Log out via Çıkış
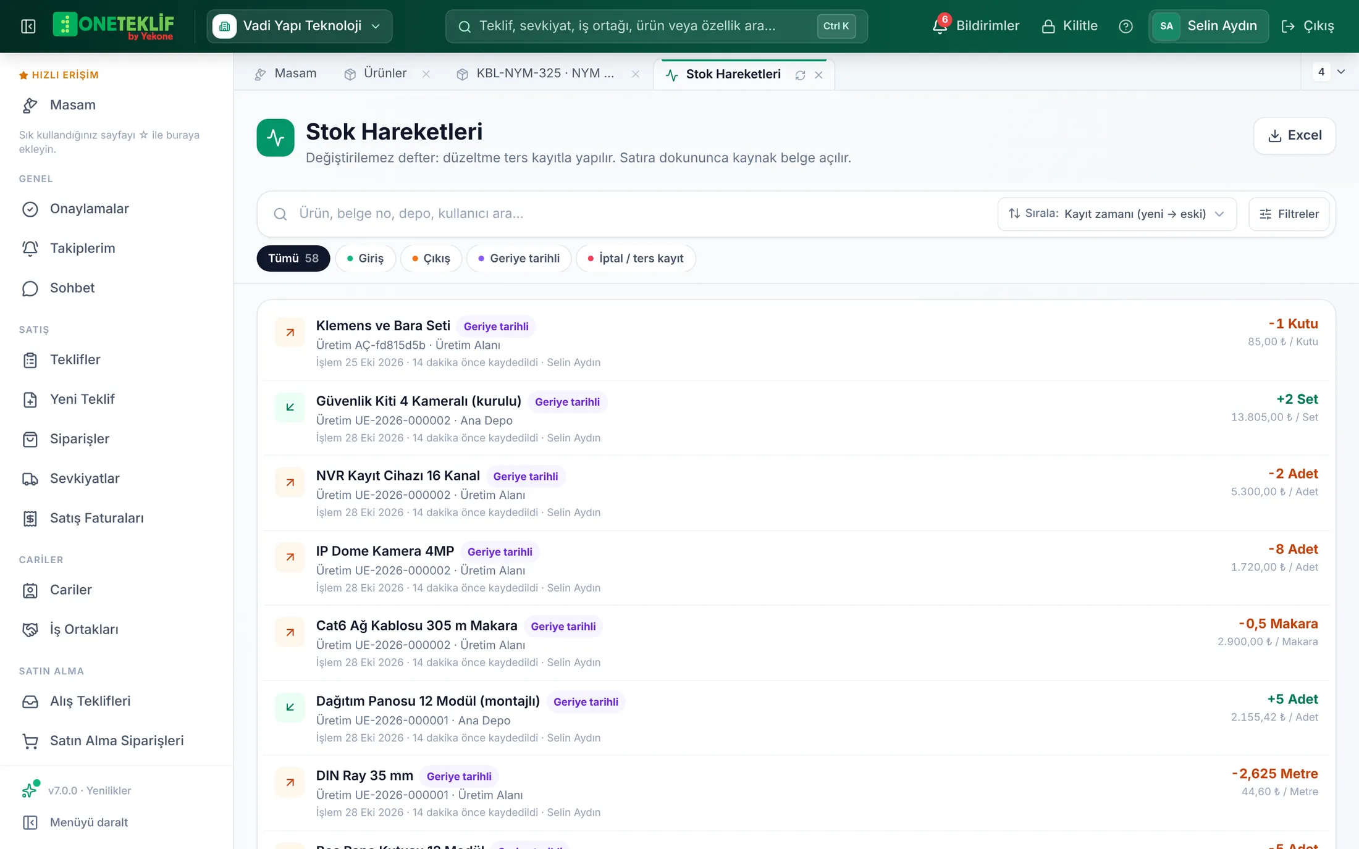 pos(1308,26)
